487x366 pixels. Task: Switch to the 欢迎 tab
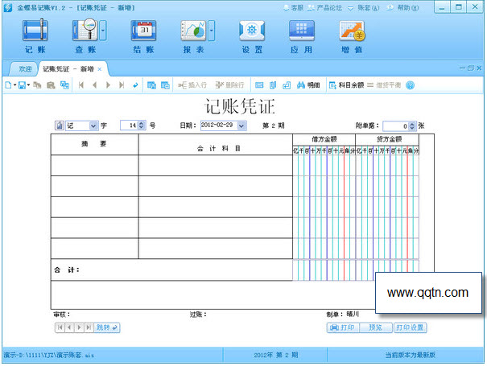[x=25, y=69]
